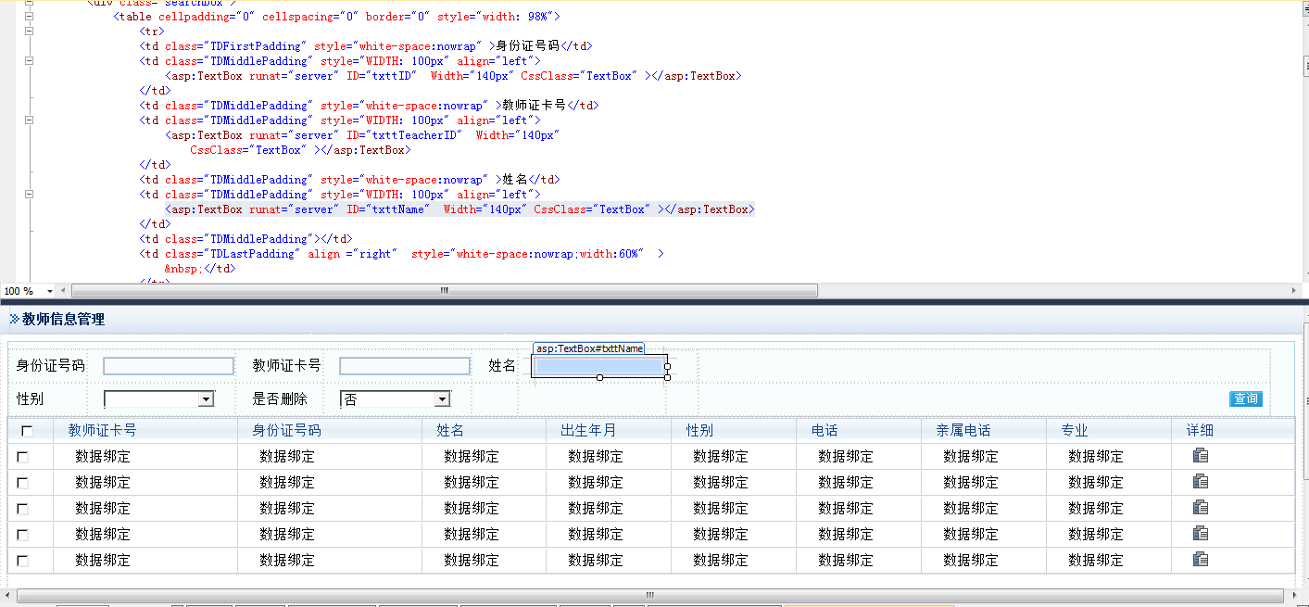Open detail icon in second data row

coord(1201,481)
